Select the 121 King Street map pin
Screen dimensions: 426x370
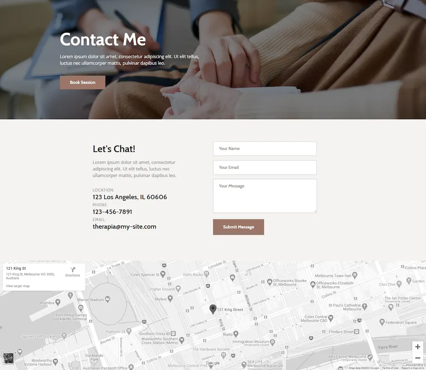click(x=213, y=309)
